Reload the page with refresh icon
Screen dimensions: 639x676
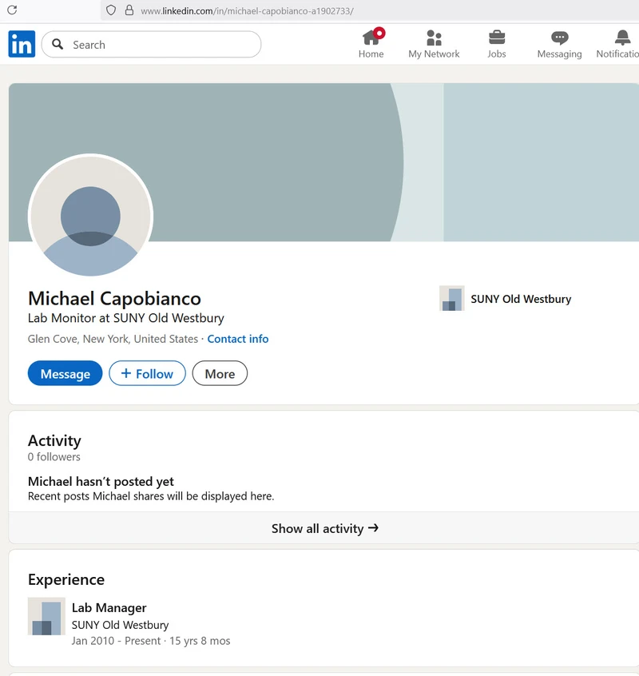[x=12, y=10]
